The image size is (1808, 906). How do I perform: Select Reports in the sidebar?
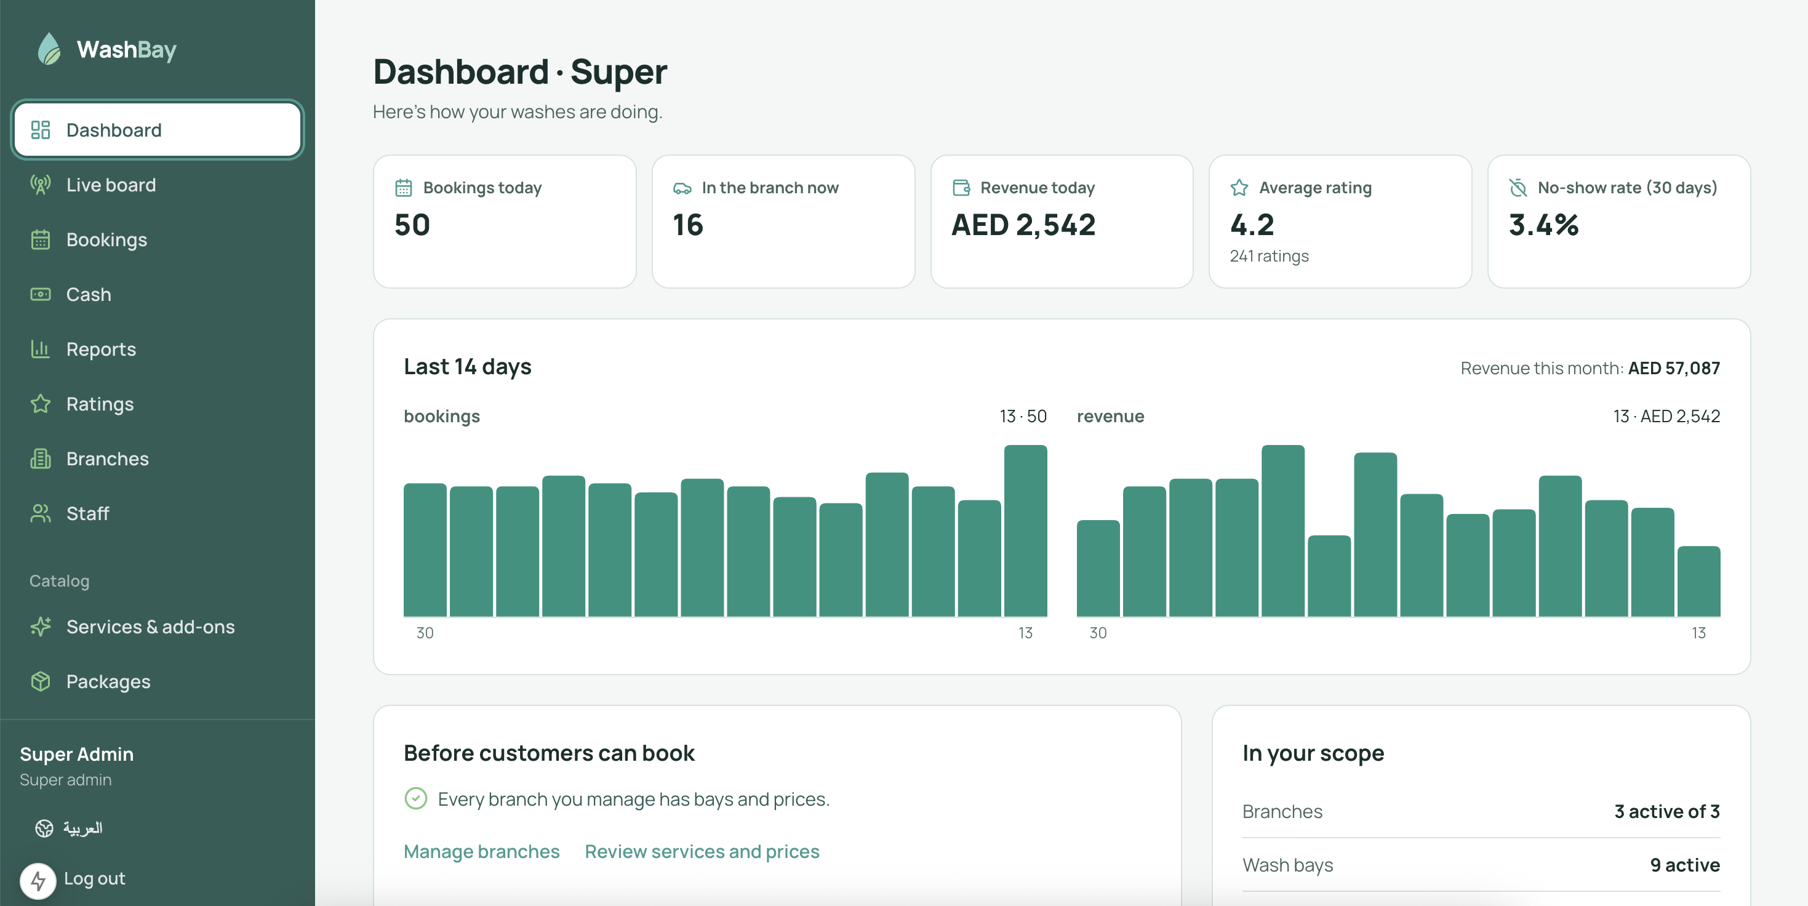157,349
